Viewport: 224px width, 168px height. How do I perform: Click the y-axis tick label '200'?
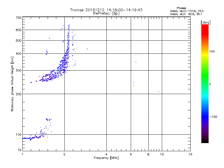[18, 94]
